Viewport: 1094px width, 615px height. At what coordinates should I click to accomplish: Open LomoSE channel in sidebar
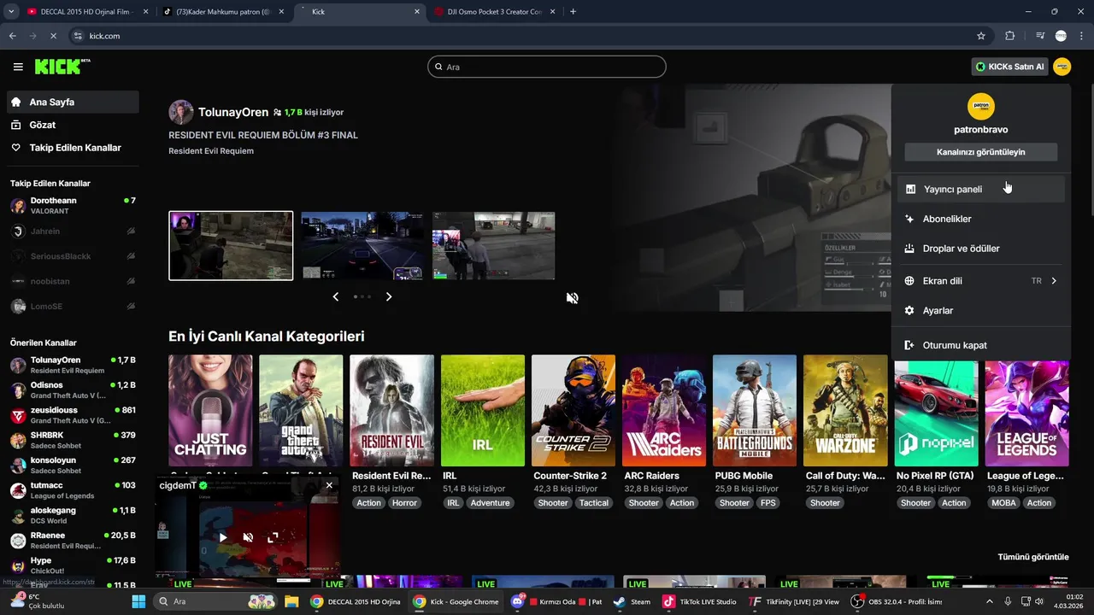[x=72, y=306]
